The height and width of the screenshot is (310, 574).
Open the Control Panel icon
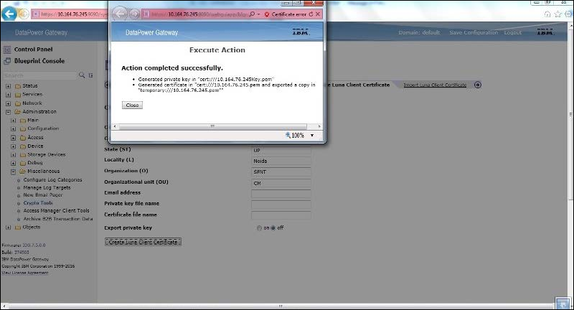(7, 50)
